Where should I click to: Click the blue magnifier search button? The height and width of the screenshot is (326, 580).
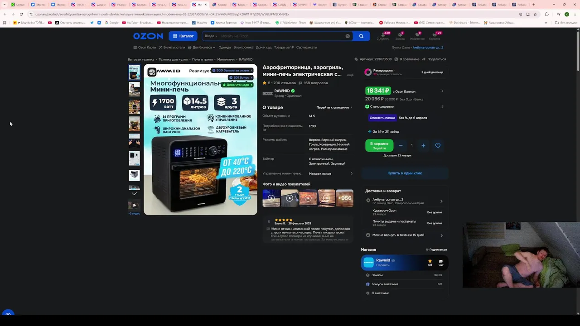[x=361, y=36]
